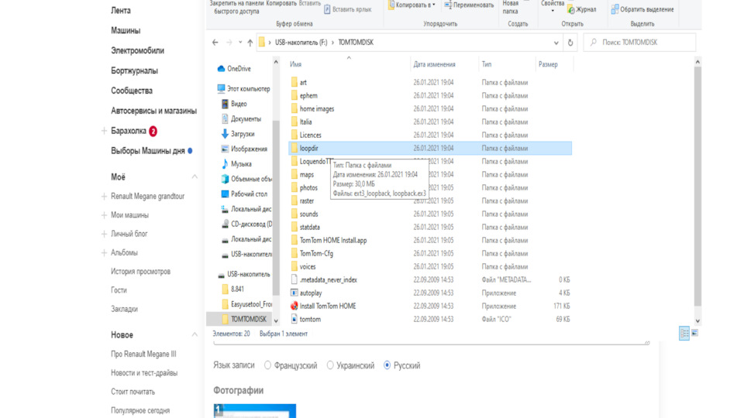Open the Видео folder icon in sidebar
744x418 pixels.
point(225,104)
